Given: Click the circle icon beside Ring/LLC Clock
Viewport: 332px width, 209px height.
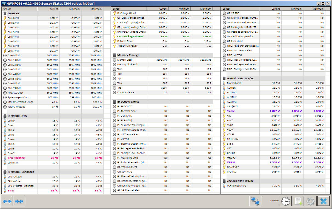Looking at the screenshot, I should [5, 93].
